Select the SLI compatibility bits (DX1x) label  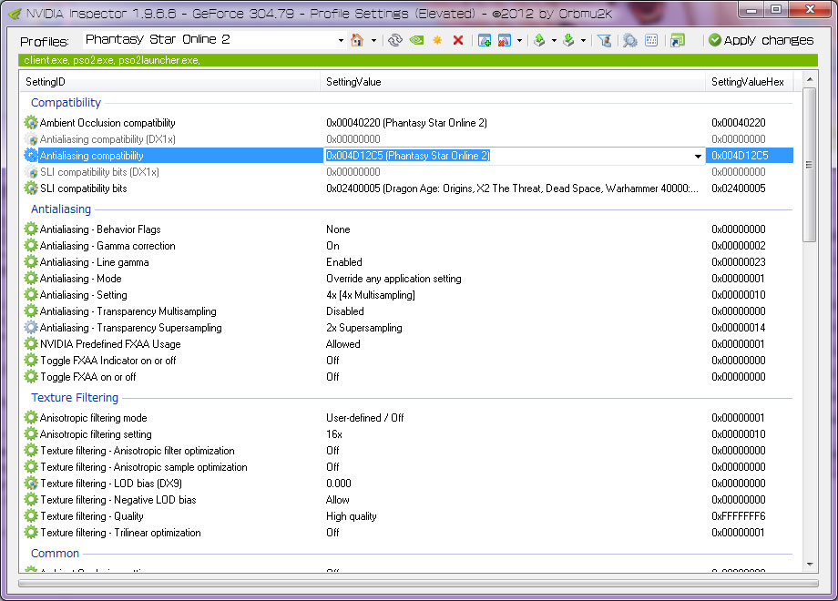coord(99,171)
